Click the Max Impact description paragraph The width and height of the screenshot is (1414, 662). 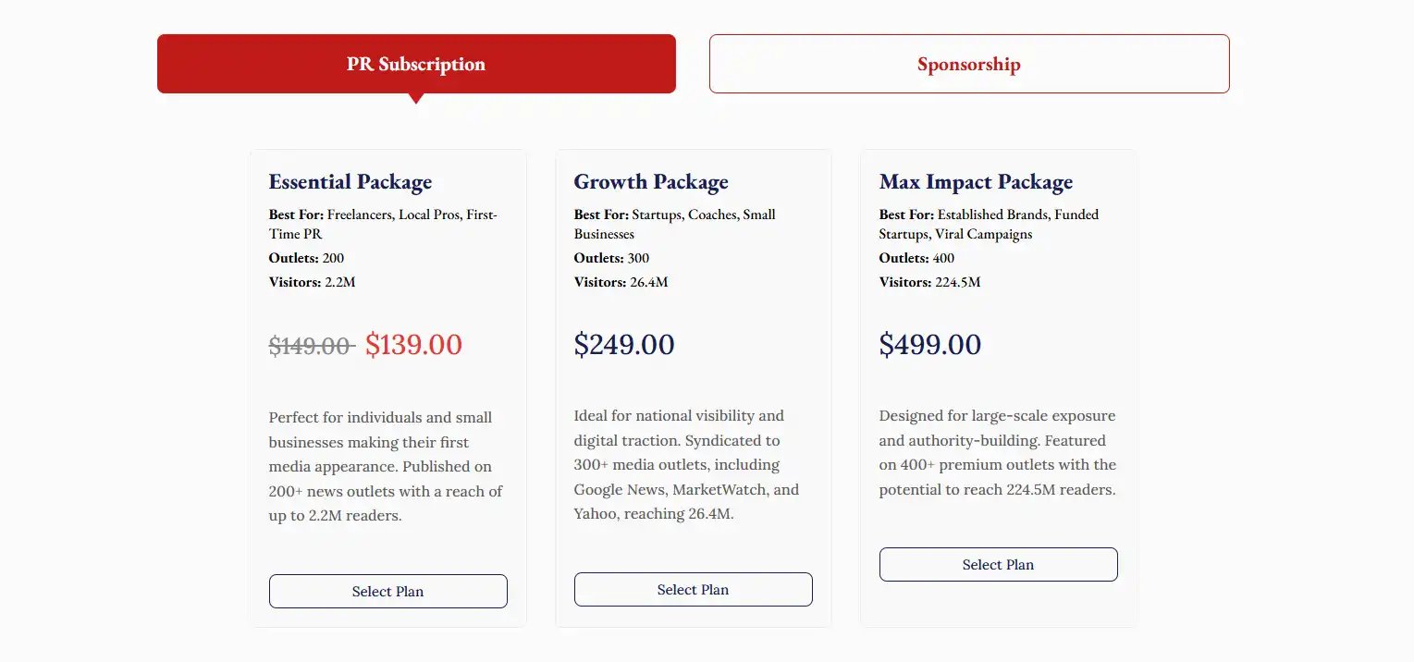coord(998,453)
